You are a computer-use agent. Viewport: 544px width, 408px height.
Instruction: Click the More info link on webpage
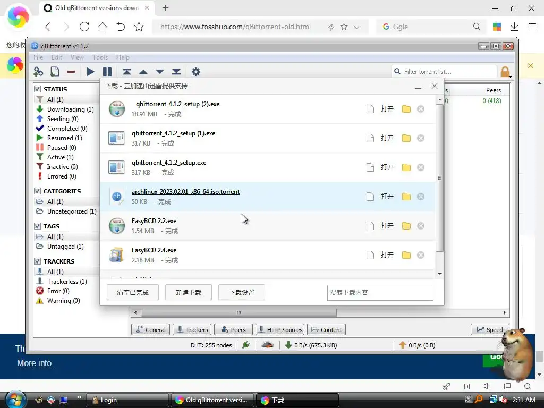35,363
